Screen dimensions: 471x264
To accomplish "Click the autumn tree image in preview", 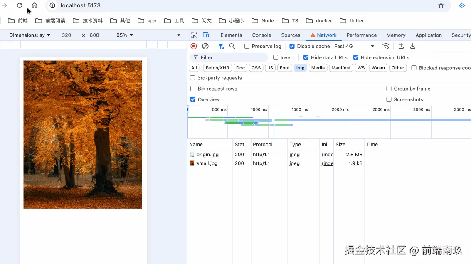I will [x=83, y=134].
